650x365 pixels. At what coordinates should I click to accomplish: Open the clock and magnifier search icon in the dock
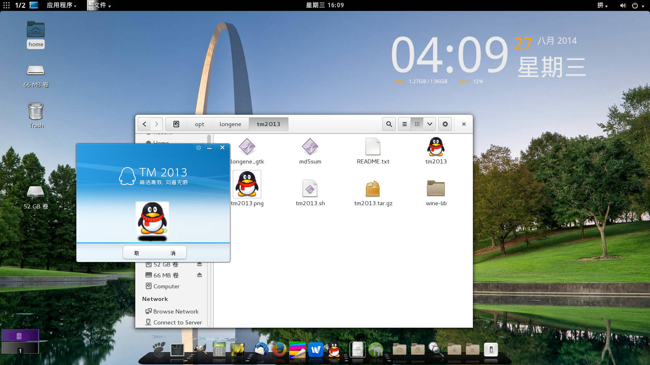click(x=435, y=349)
